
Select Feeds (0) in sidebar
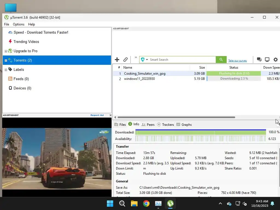point(21,79)
